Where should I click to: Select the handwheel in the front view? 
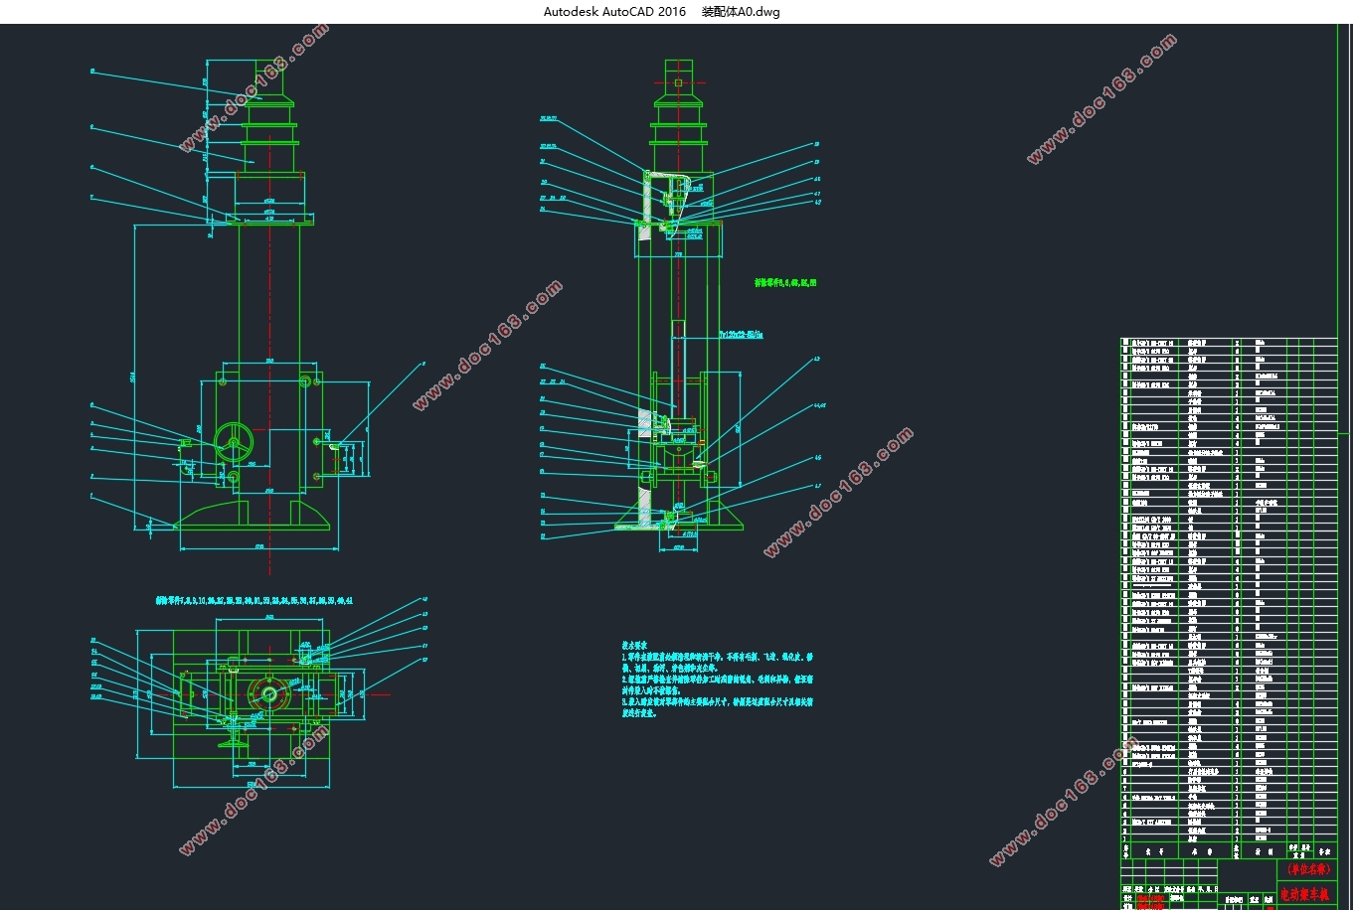tap(235, 444)
